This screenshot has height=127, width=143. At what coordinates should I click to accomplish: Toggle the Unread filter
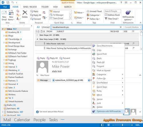[45, 27]
